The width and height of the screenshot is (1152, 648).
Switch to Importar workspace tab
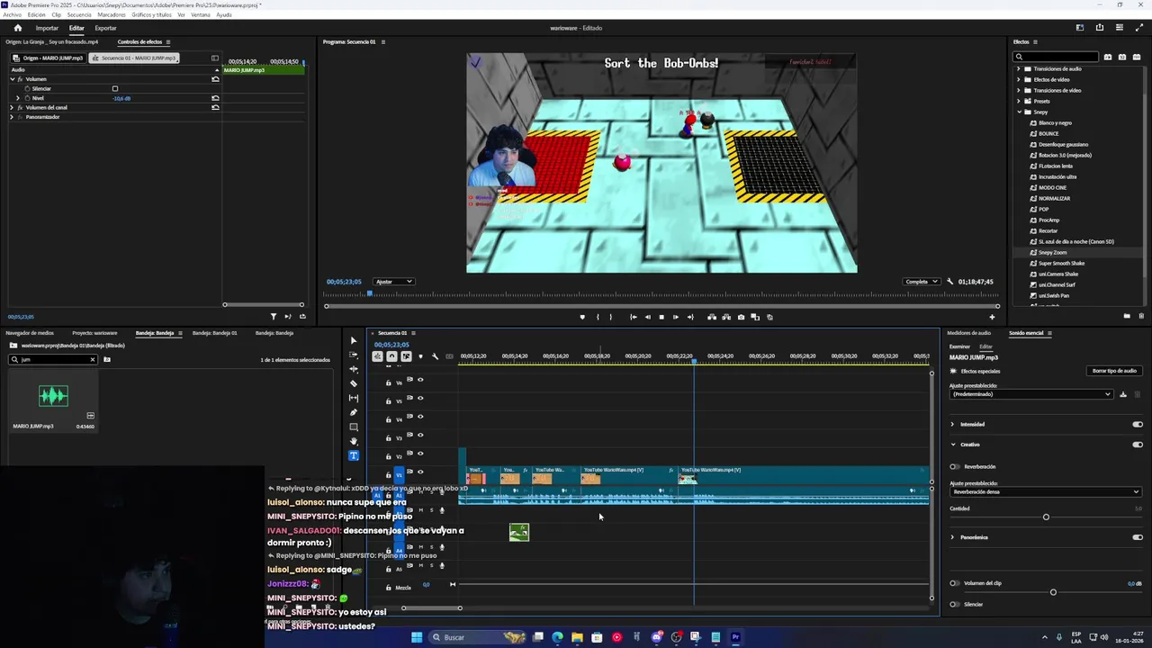[47, 28]
